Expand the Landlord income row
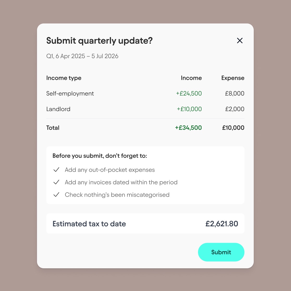291x291 pixels. pyautogui.click(x=58, y=109)
